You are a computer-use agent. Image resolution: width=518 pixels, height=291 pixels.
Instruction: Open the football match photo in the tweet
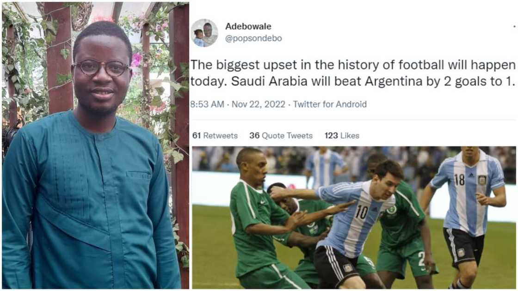coord(354,218)
